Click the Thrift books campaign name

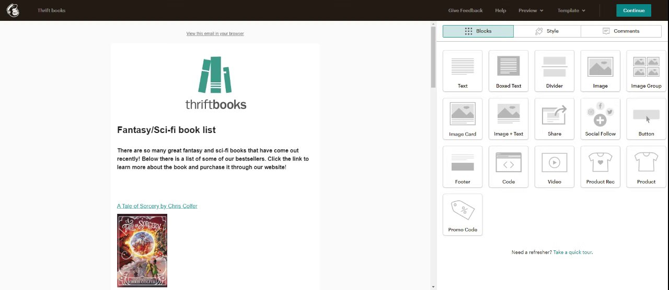pos(51,10)
